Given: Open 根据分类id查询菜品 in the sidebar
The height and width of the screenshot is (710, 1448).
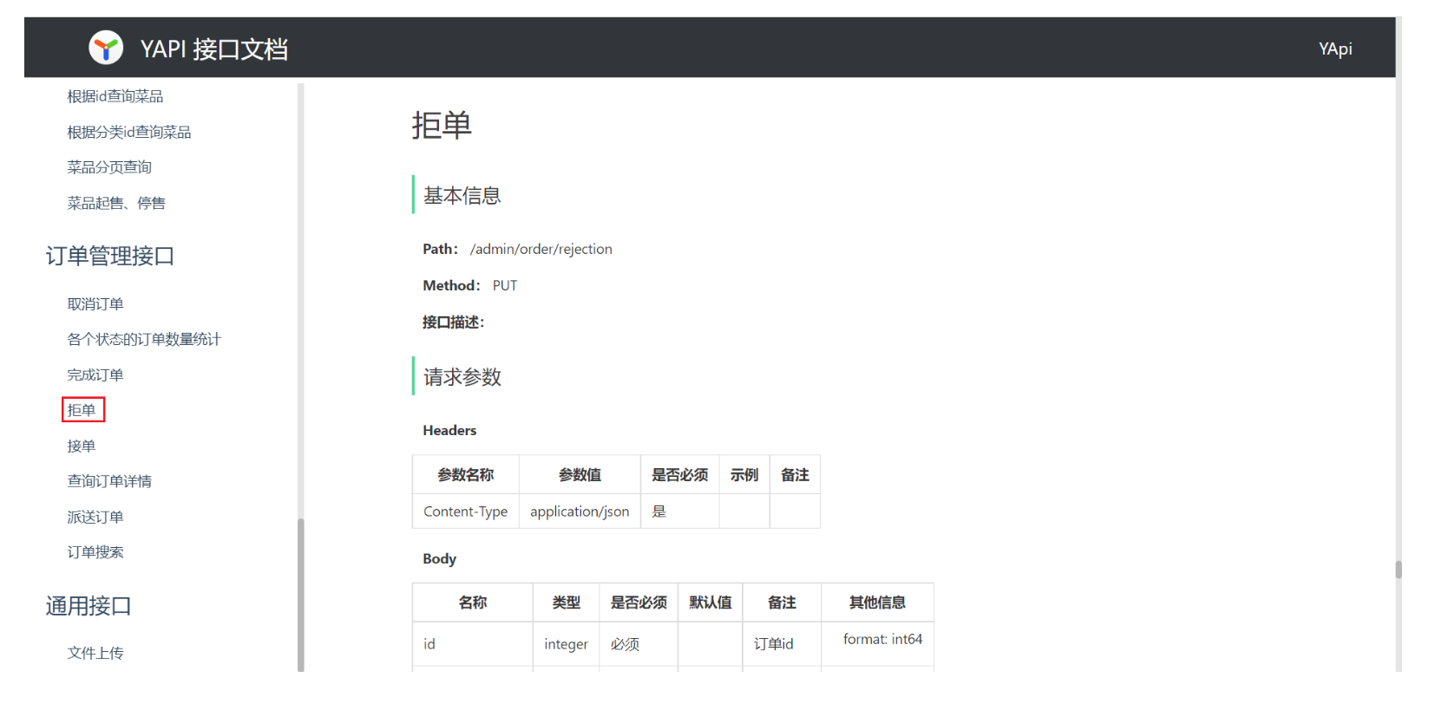Looking at the screenshot, I should click(x=129, y=132).
